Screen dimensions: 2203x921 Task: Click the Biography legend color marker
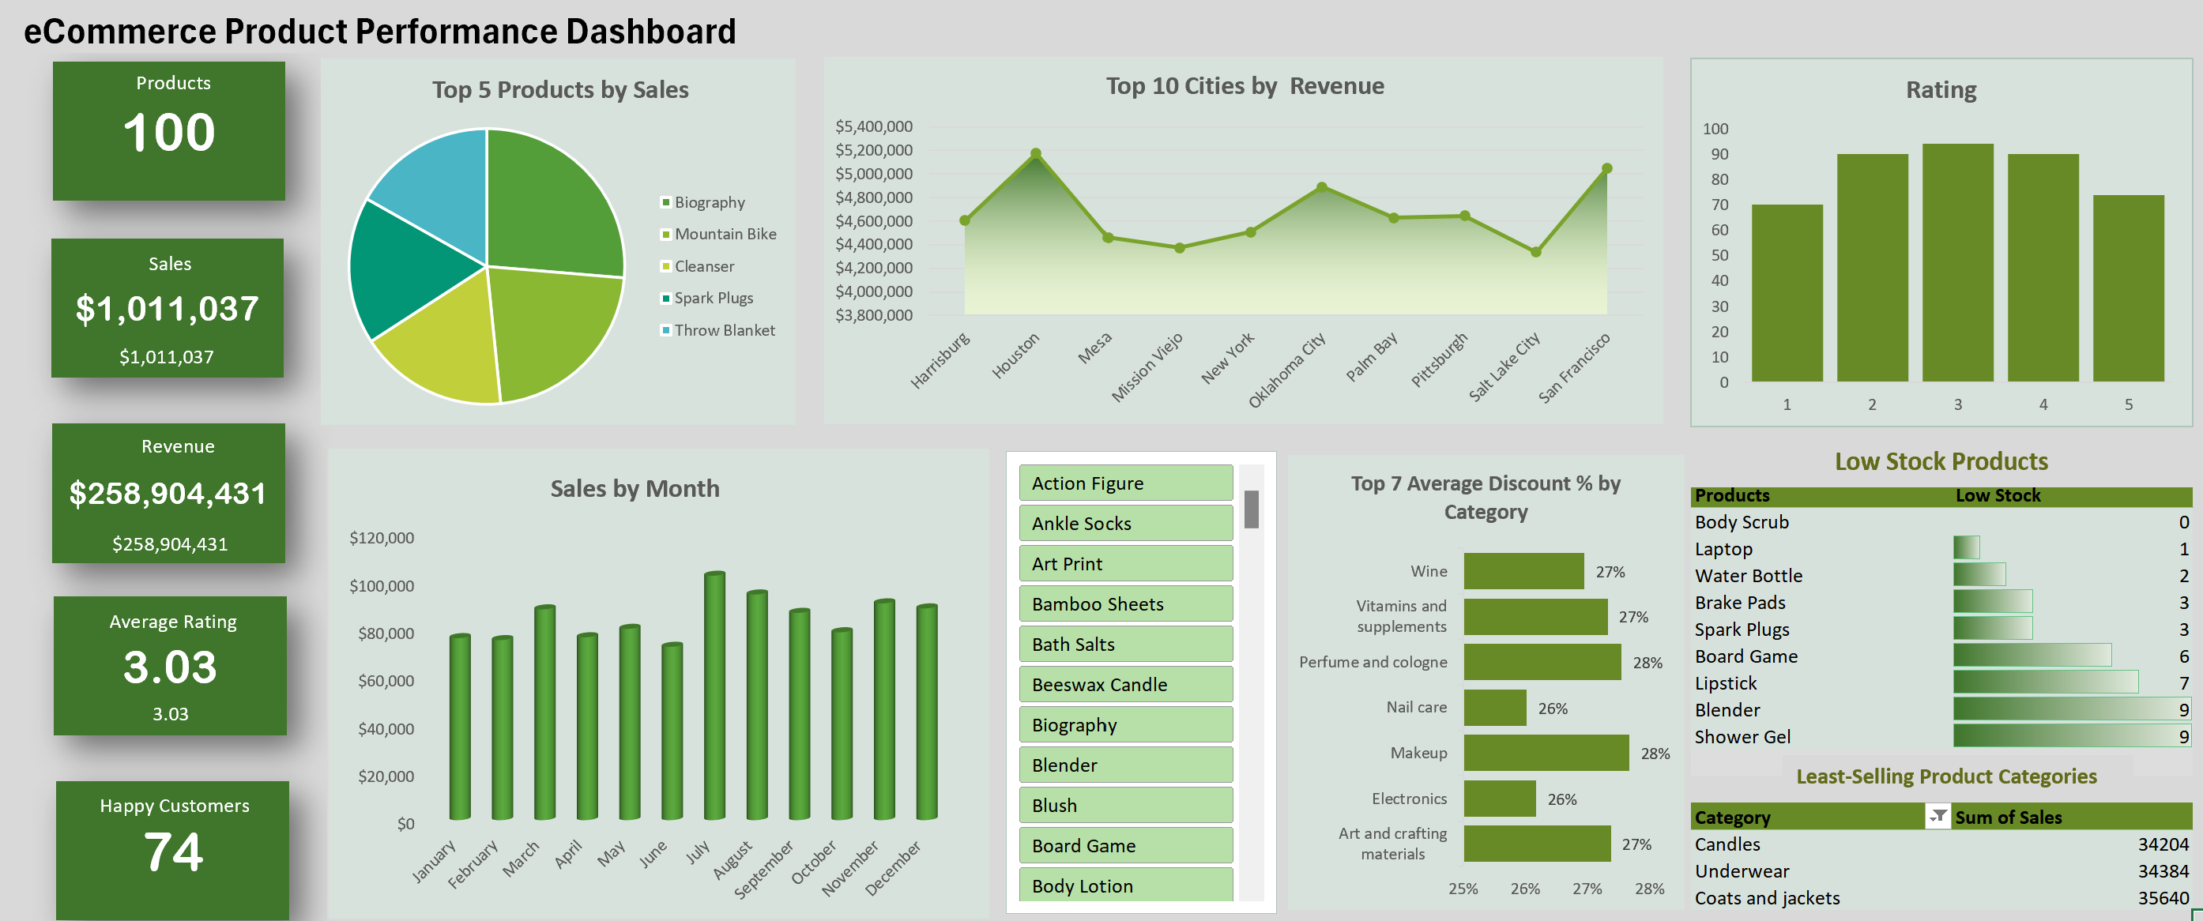coord(665,203)
